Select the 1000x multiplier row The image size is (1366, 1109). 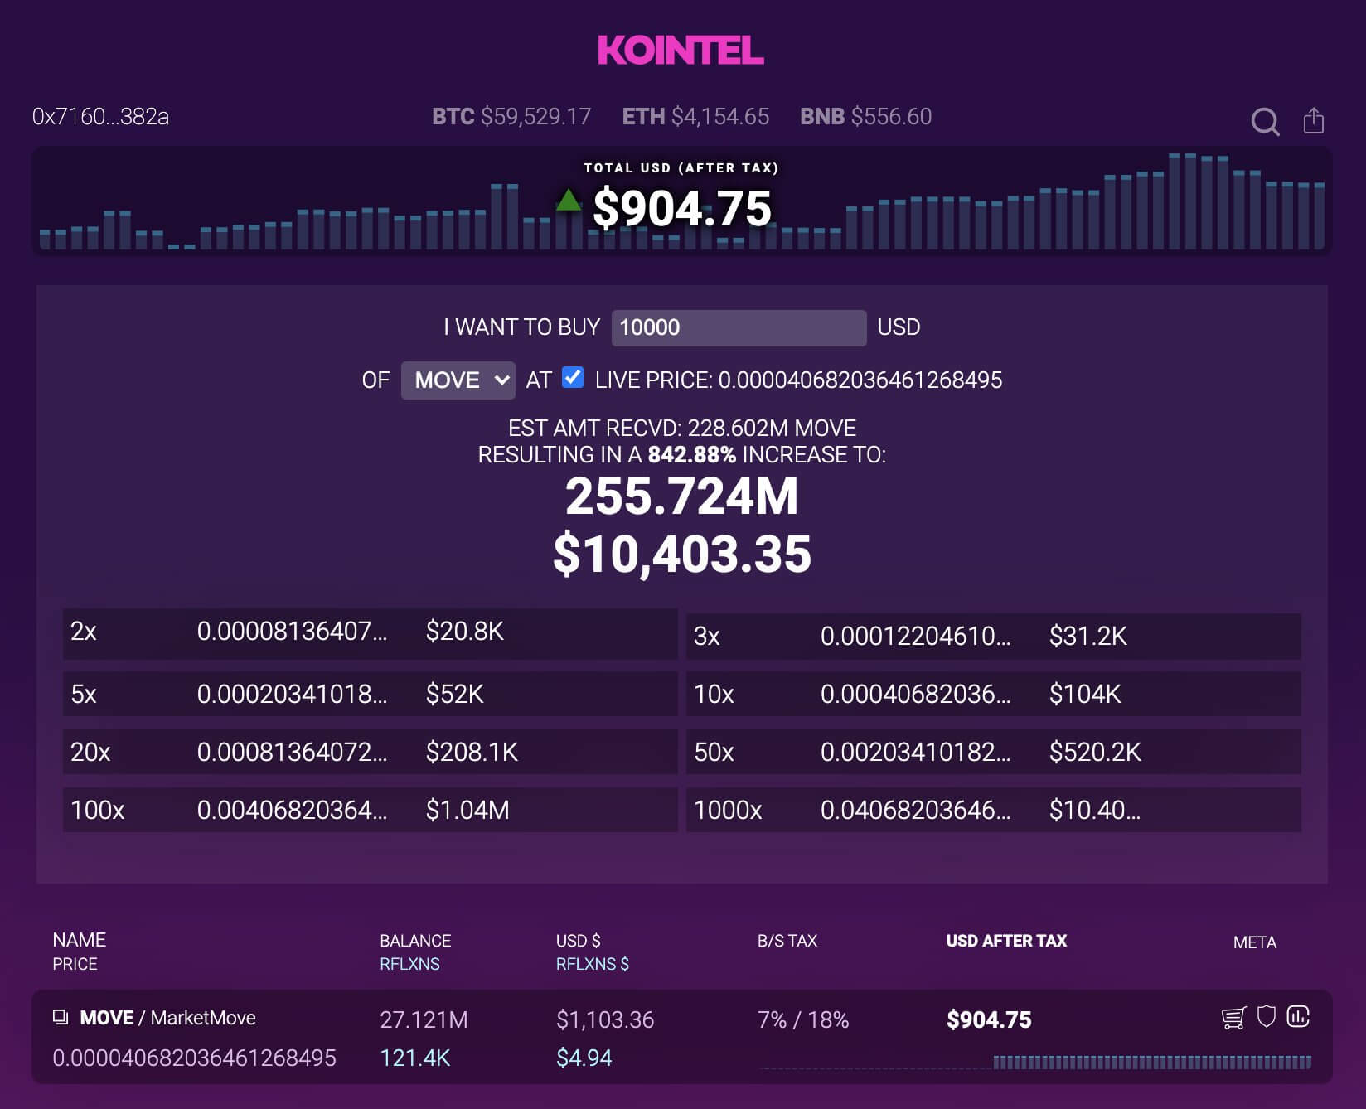[993, 810]
